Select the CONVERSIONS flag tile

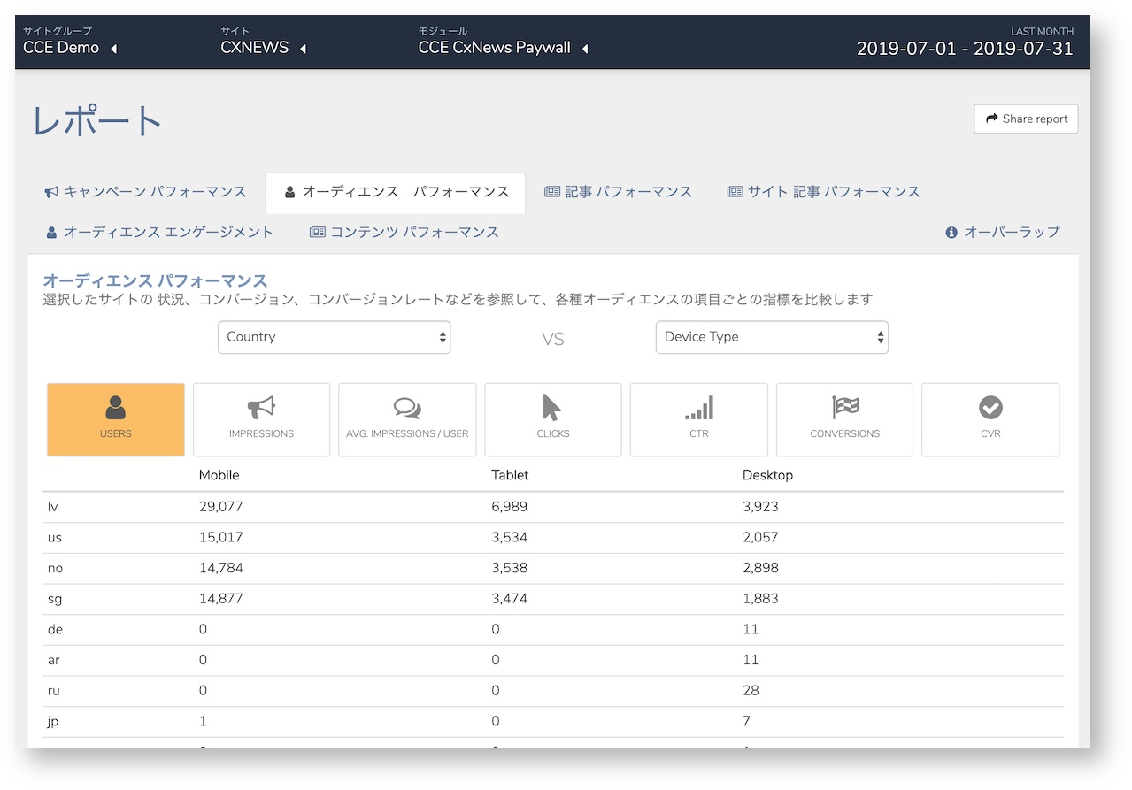tap(844, 419)
